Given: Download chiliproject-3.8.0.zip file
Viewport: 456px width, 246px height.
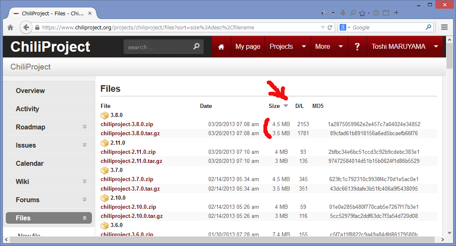Looking at the screenshot, I should (127, 124).
